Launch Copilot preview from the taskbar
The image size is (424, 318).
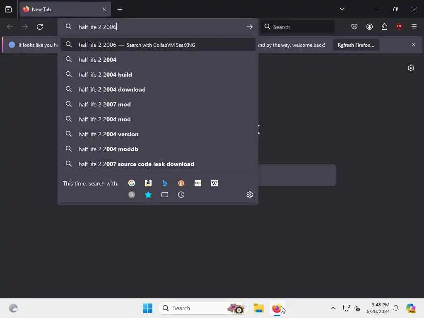[x=411, y=308]
